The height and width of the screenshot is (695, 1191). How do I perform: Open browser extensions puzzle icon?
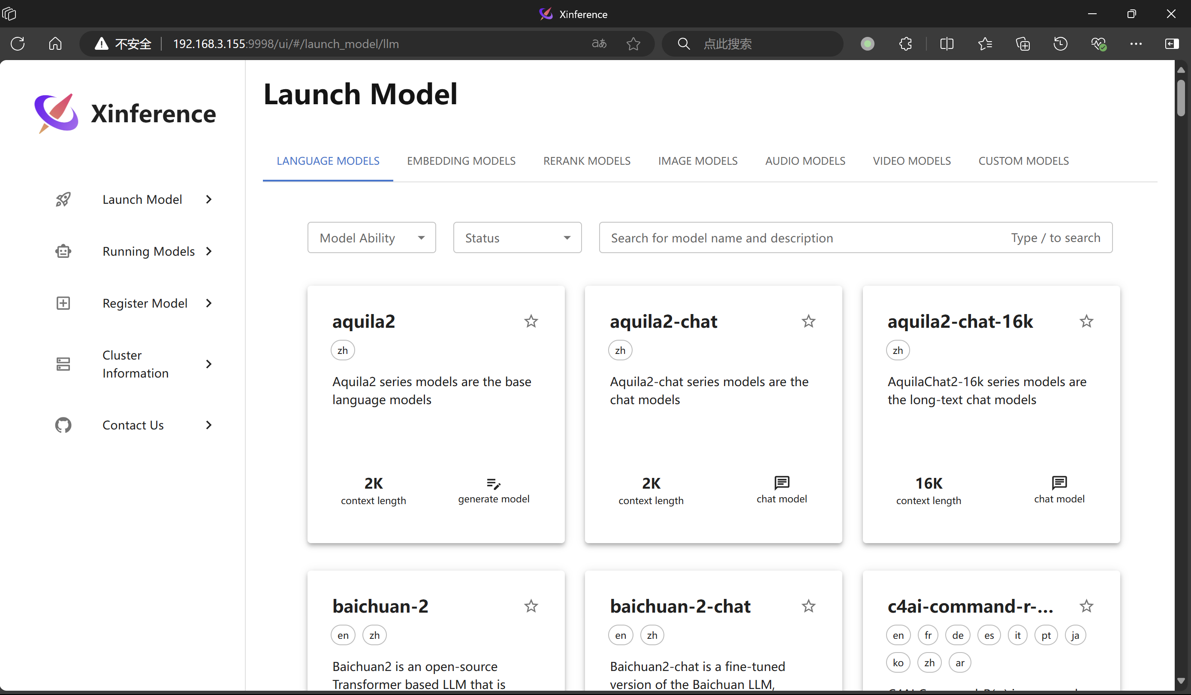click(x=905, y=44)
